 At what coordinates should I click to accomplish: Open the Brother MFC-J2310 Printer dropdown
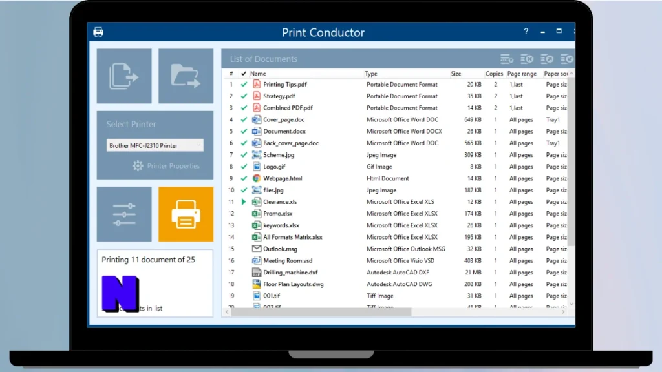[x=155, y=145]
